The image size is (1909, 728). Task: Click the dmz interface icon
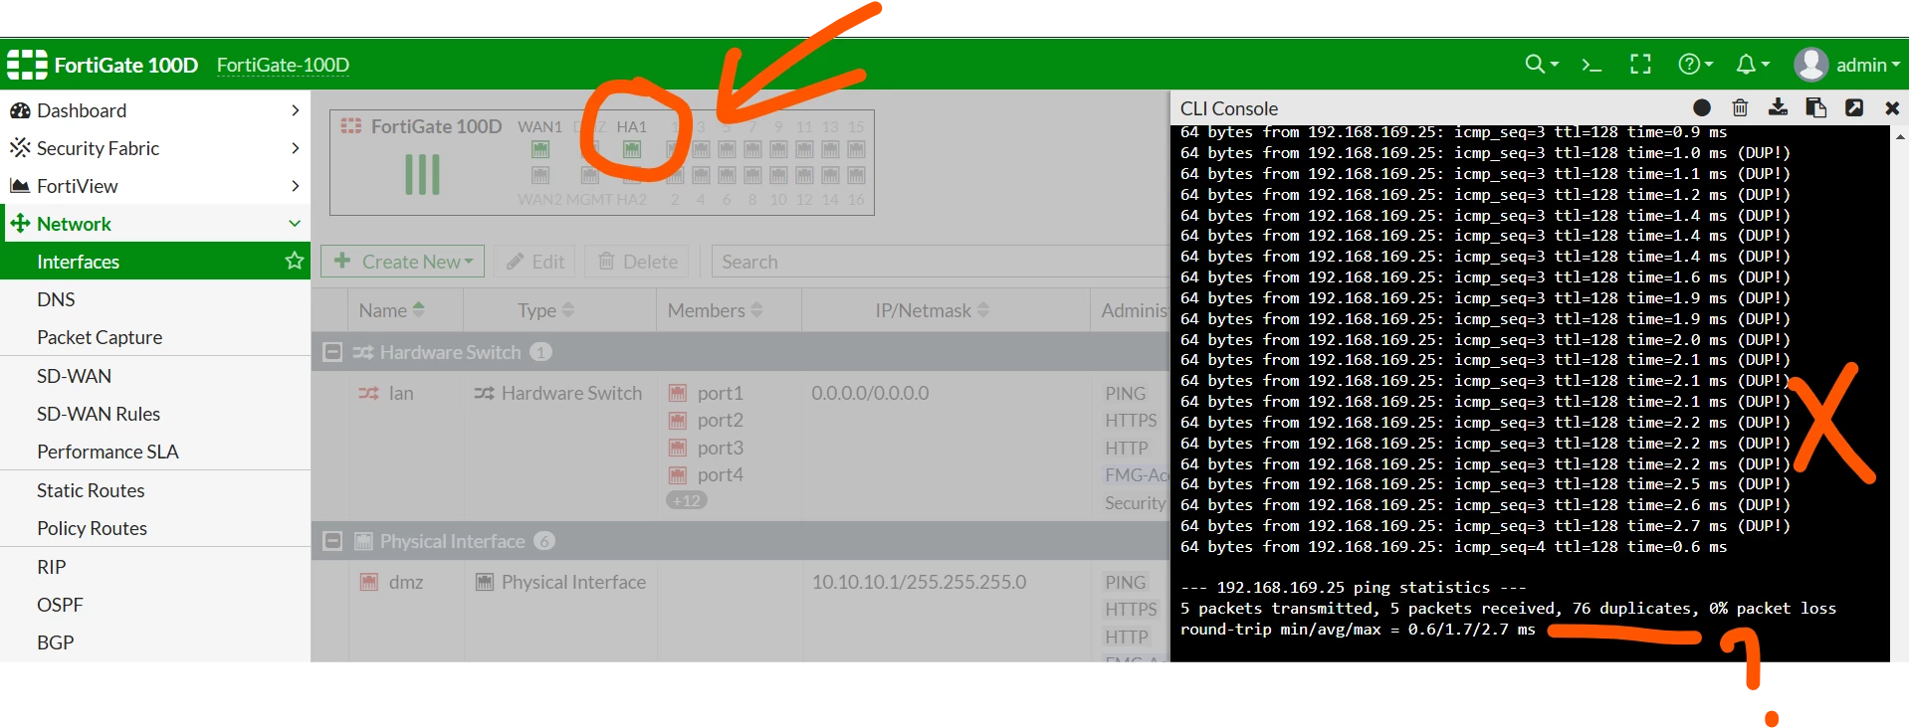(x=369, y=582)
